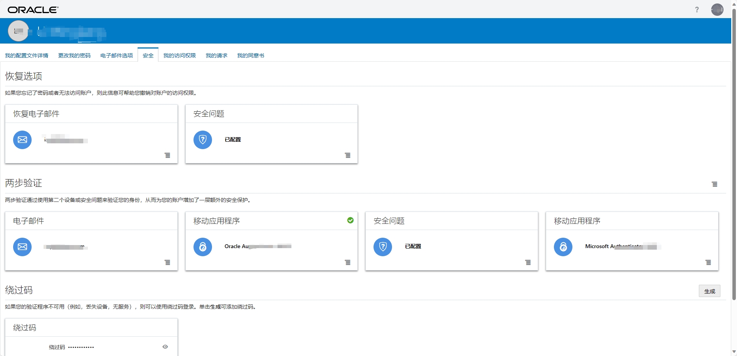Click the 两步验证 heading
Screen dimensions: 737x356
[x=24, y=183]
